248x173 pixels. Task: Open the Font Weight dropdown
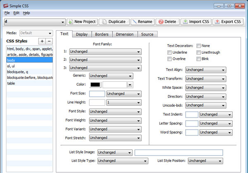[x=115, y=121]
